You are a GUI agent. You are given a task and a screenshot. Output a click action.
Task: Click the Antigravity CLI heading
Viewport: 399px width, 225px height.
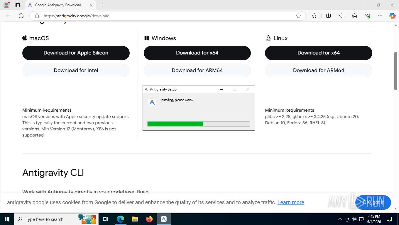(x=53, y=173)
